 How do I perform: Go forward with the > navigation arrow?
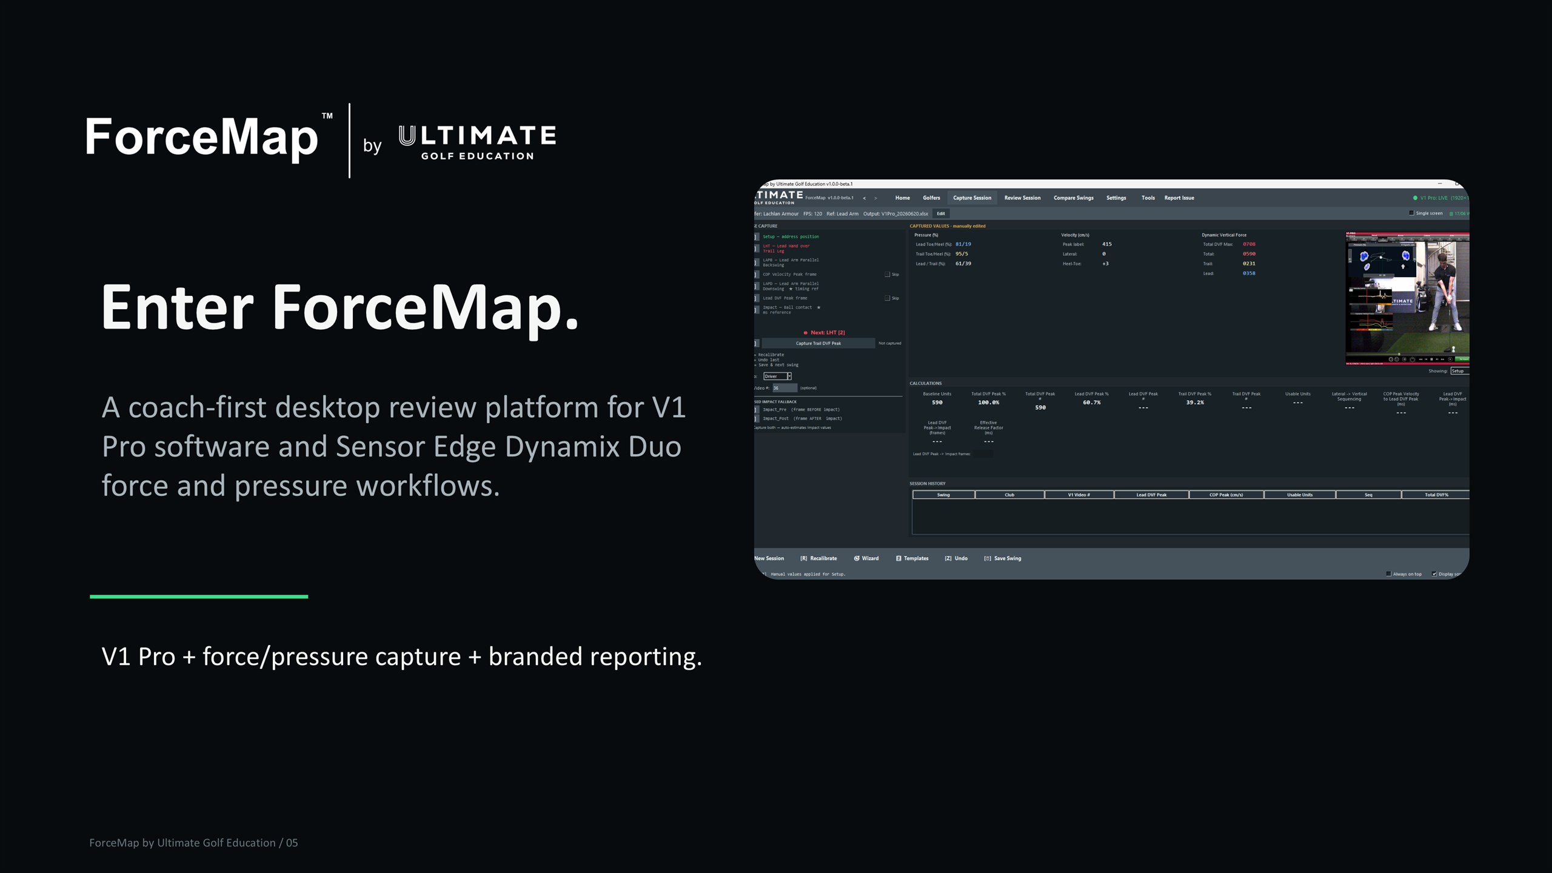[x=875, y=198]
